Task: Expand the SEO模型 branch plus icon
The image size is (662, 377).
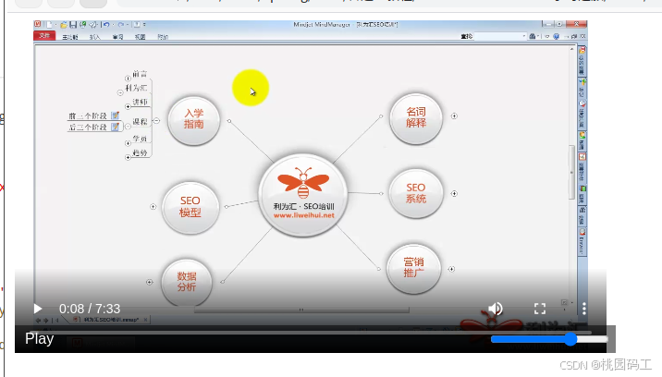Action: point(153,206)
